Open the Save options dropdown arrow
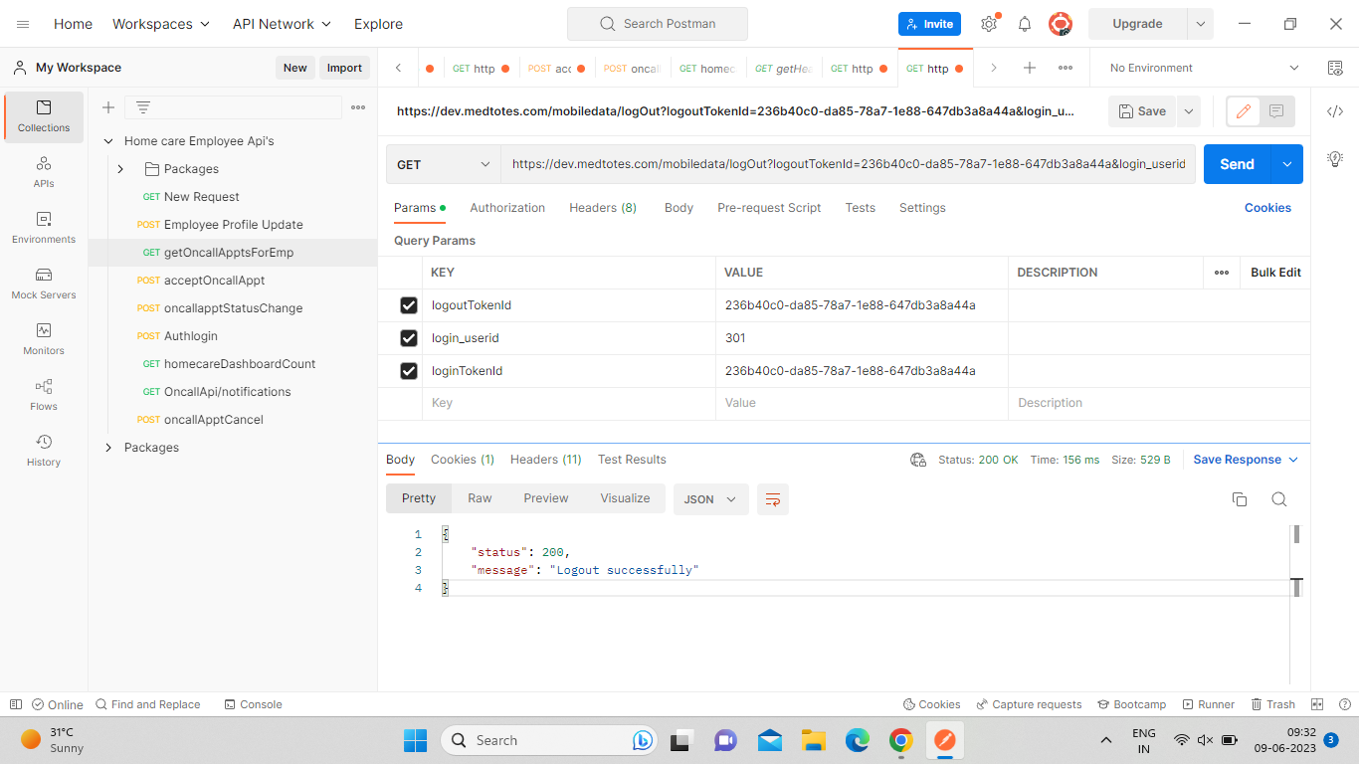 1189,111
